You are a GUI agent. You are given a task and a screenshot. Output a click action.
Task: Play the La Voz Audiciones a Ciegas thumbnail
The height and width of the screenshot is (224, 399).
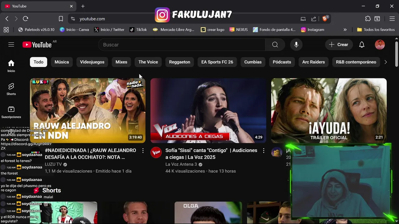coord(208,110)
